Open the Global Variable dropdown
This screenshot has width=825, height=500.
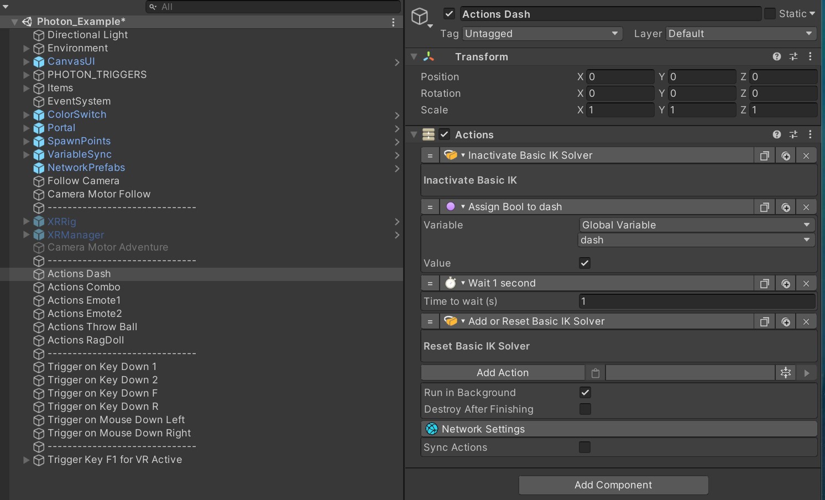pos(696,225)
